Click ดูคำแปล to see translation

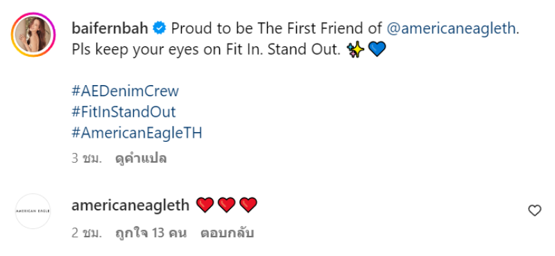pyautogui.click(x=141, y=158)
